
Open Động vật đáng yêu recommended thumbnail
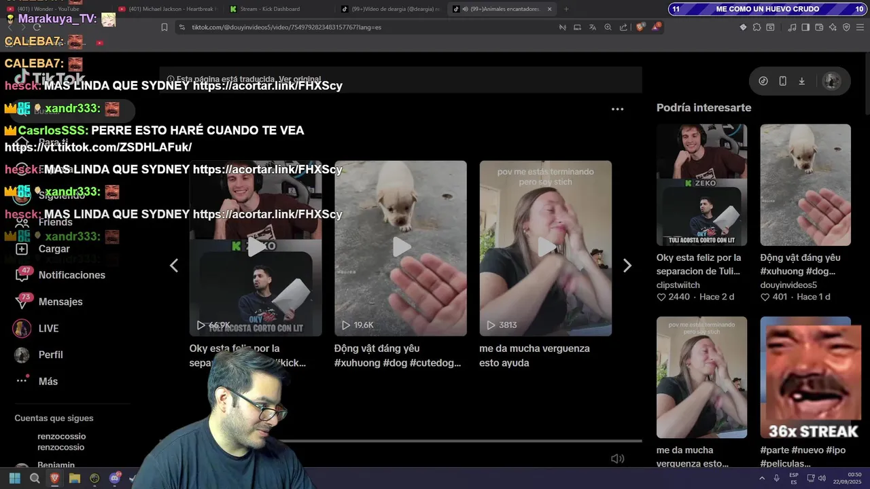(805, 185)
